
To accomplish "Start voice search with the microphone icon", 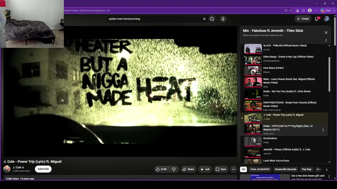I will coord(223,19).
